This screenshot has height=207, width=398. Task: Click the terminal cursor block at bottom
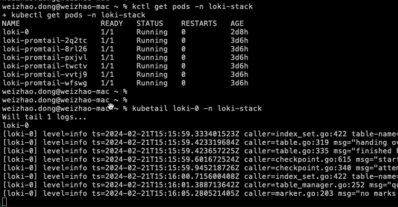pyautogui.click(x=4, y=202)
